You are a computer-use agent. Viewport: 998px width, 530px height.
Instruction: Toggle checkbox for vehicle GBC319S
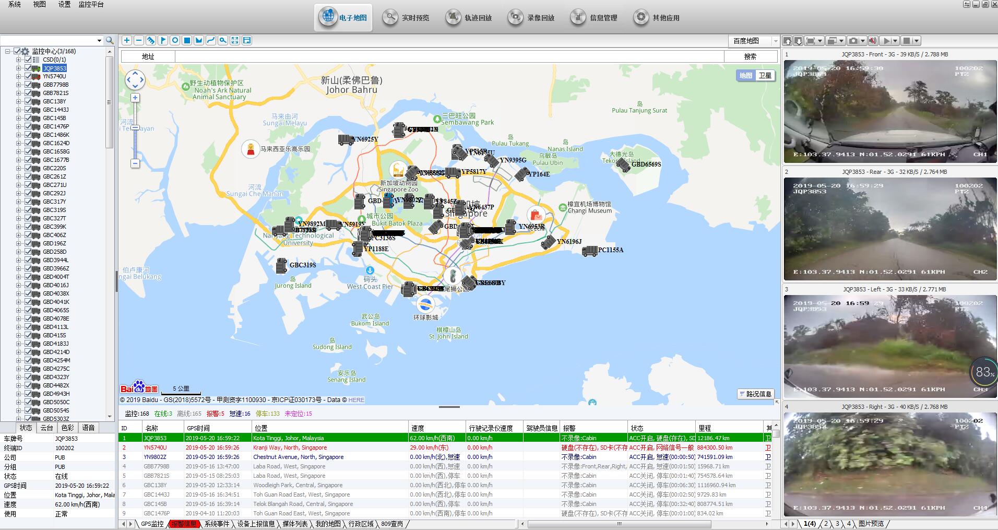click(28, 210)
